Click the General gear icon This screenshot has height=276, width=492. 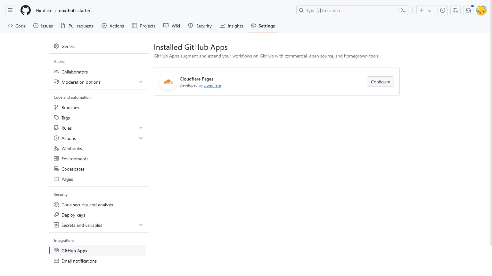(x=56, y=46)
